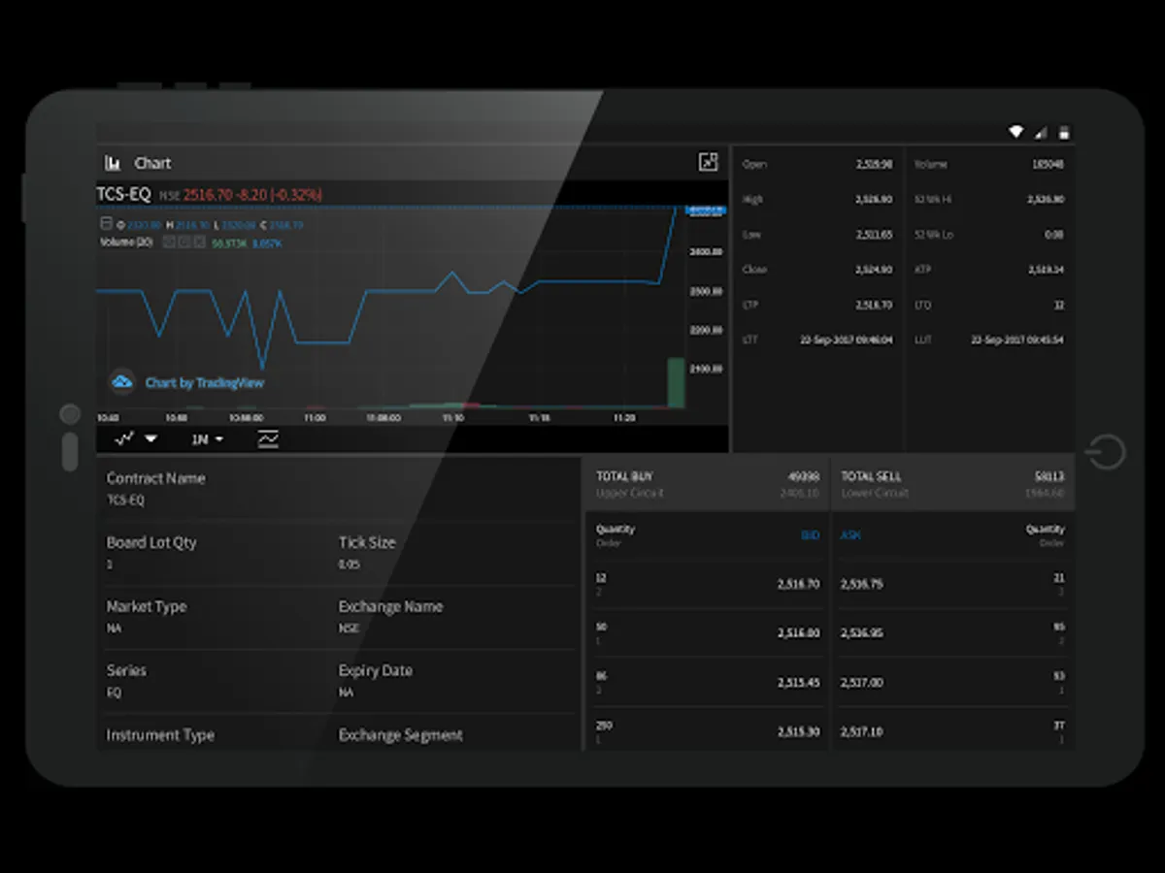The width and height of the screenshot is (1165, 873).
Task: Click the Low price row
Action: pyautogui.click(x=816, y=235)
